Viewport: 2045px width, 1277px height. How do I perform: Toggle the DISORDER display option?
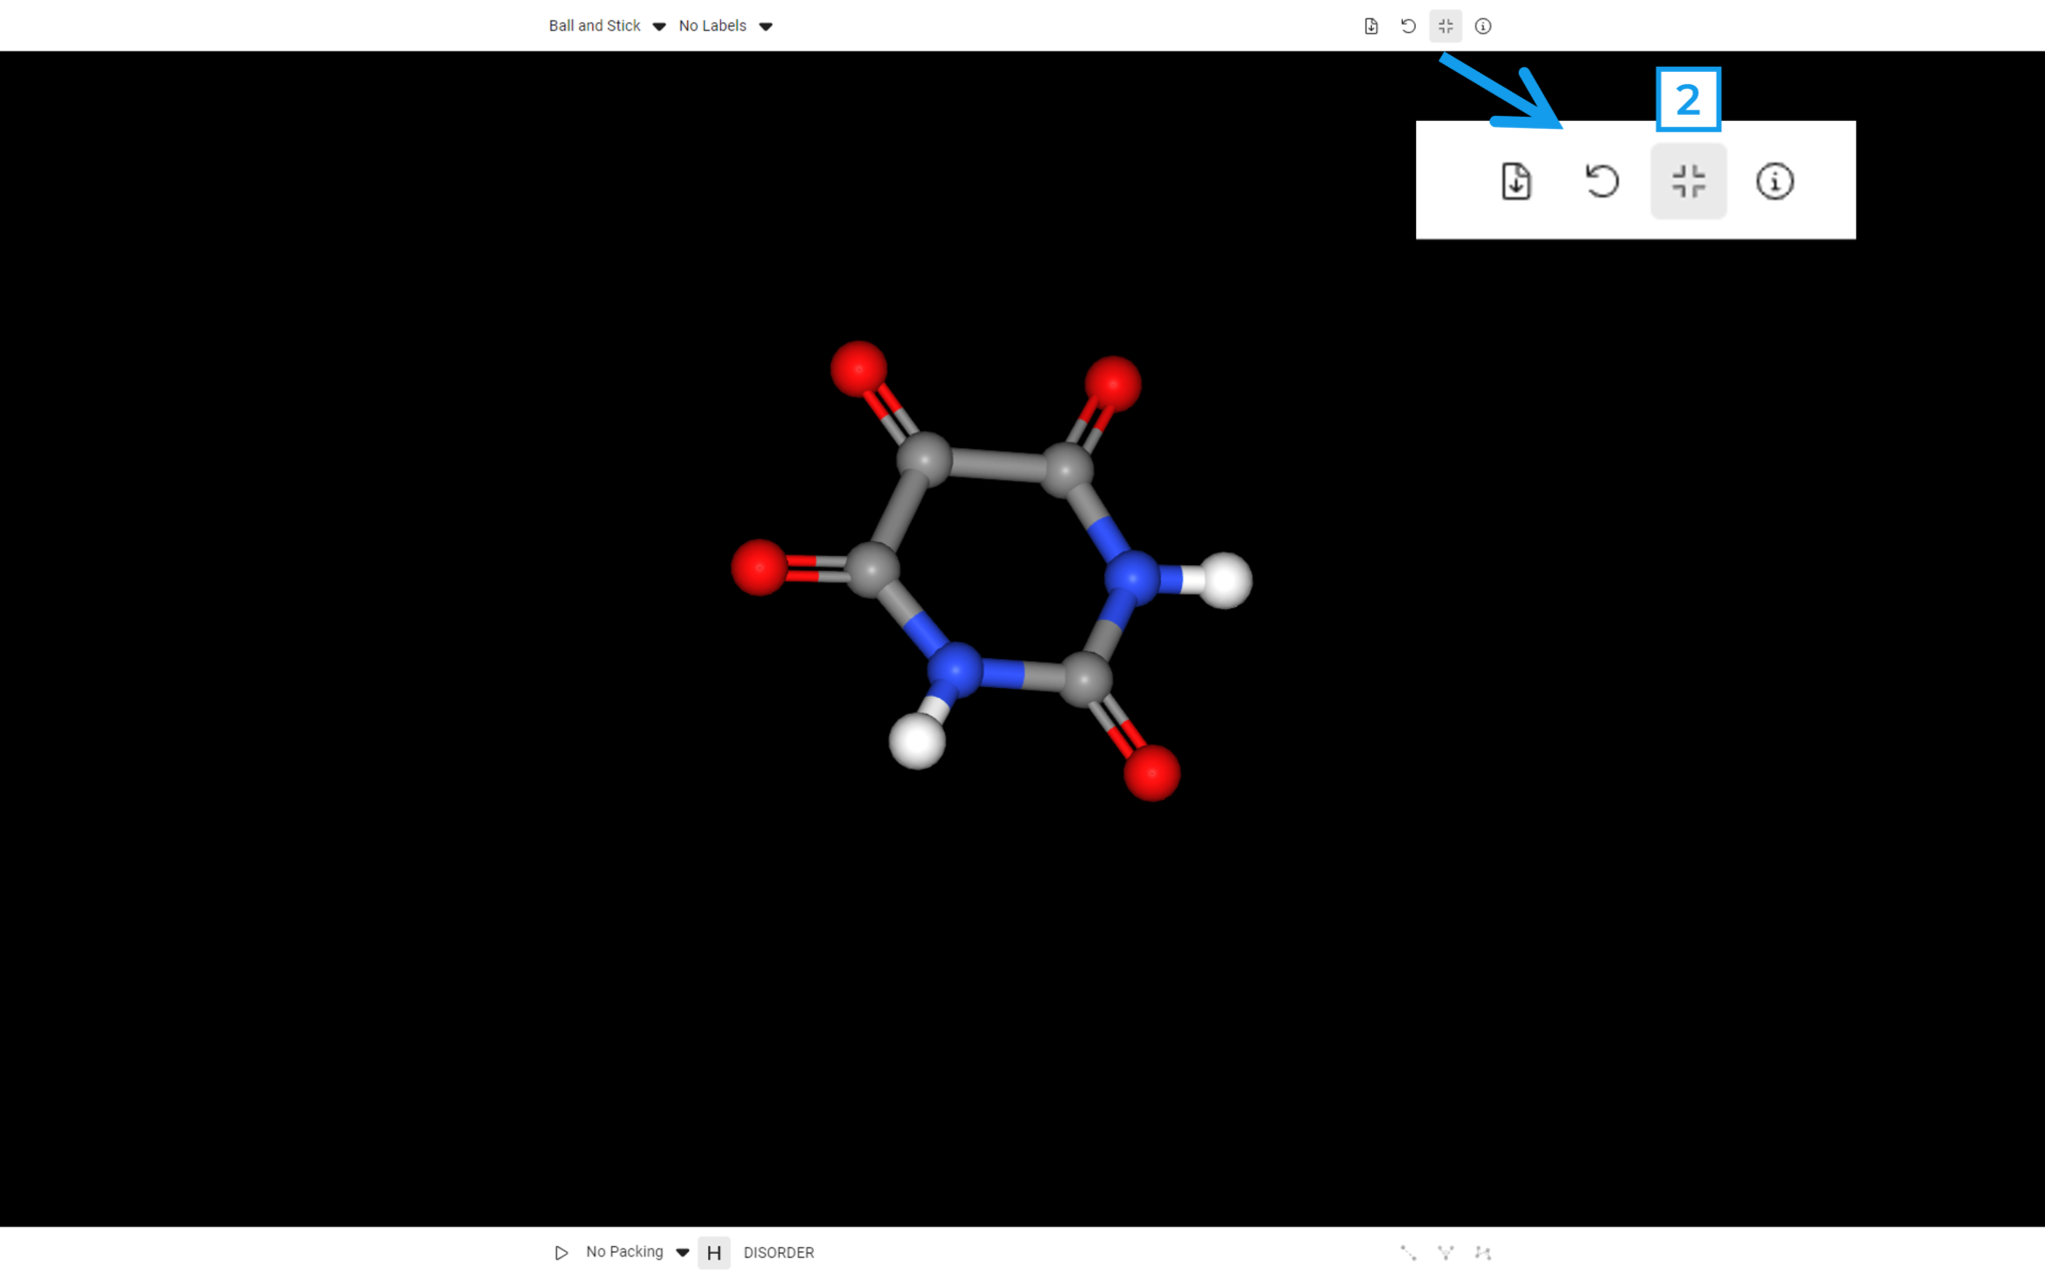[778, 1252]
